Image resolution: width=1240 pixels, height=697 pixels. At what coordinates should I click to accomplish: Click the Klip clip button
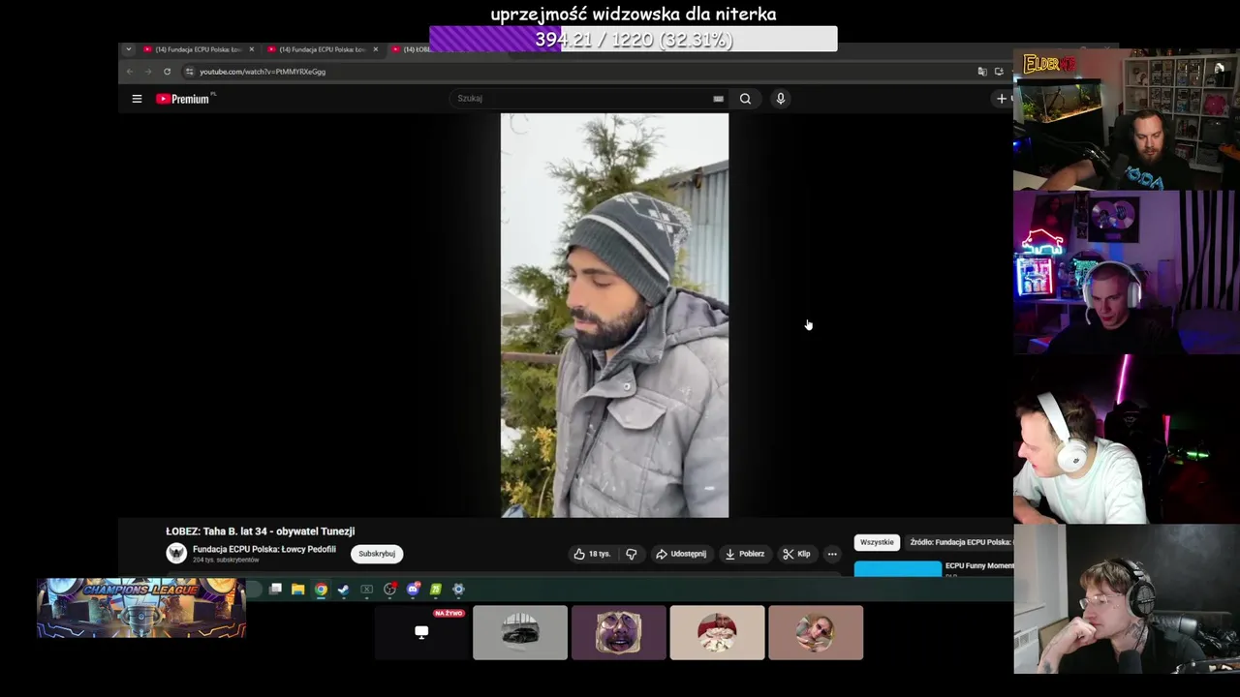[797, 554]
